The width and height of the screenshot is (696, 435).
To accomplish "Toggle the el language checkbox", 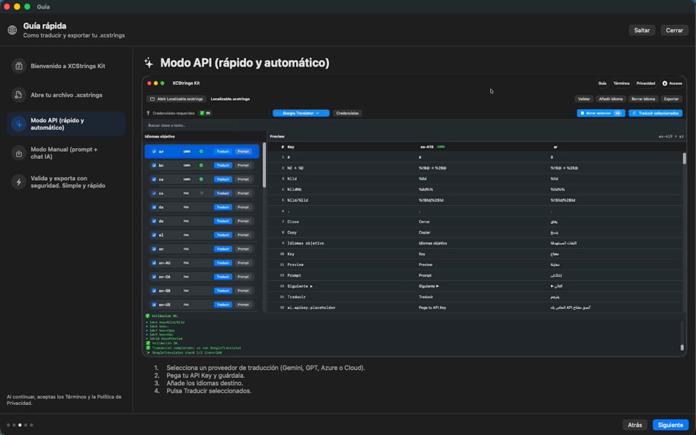I will click(154, 235).
